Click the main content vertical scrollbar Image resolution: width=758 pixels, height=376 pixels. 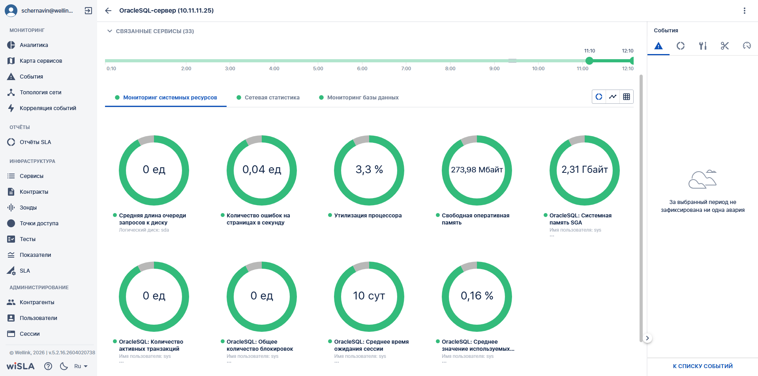pos(641,208)
